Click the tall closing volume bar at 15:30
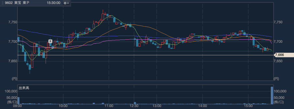294x109 pixels. point(272,95)
